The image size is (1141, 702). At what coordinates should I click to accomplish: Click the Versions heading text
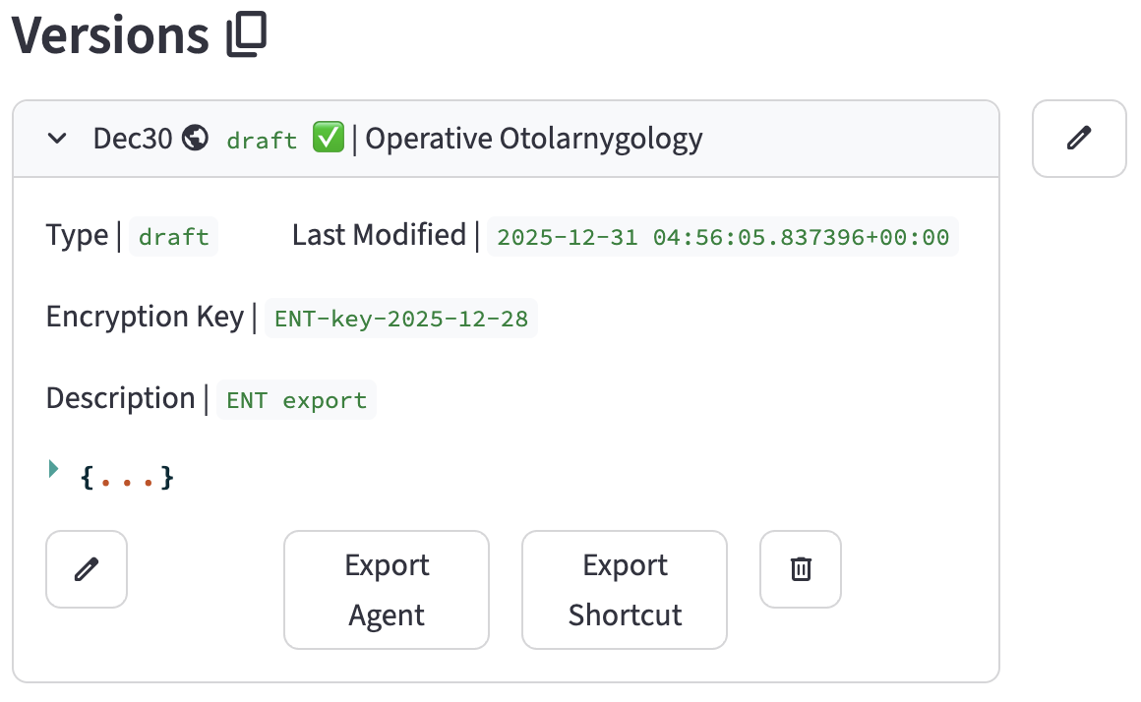click(x=111, y=36)
